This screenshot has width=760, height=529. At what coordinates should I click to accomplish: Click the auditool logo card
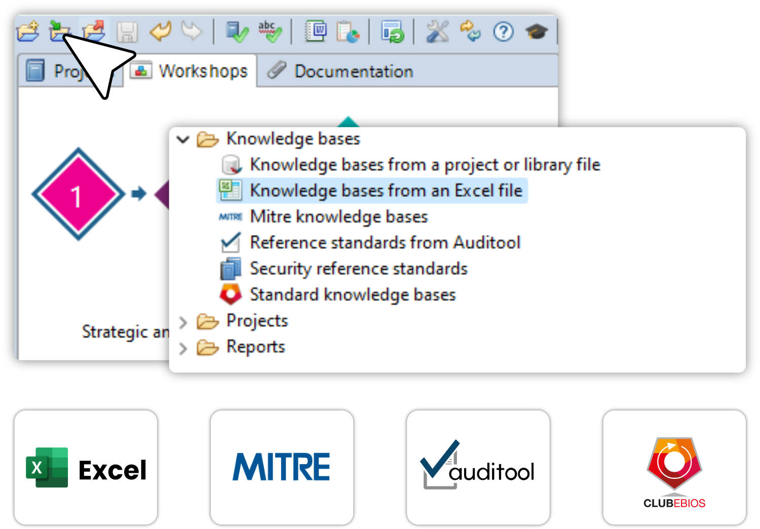(x=478, y=468)
